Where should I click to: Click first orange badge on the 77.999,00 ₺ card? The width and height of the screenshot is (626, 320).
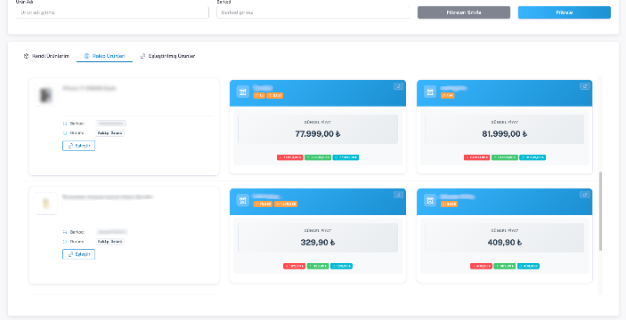pos(259,96)
